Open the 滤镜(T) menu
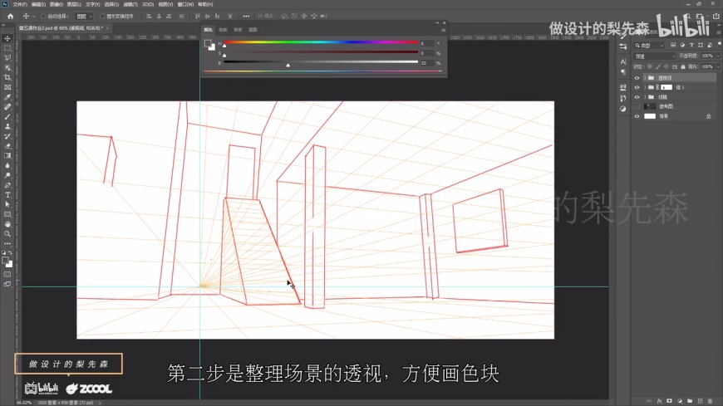Viewport: 723px width, 406px height. [x=130, y=4]
